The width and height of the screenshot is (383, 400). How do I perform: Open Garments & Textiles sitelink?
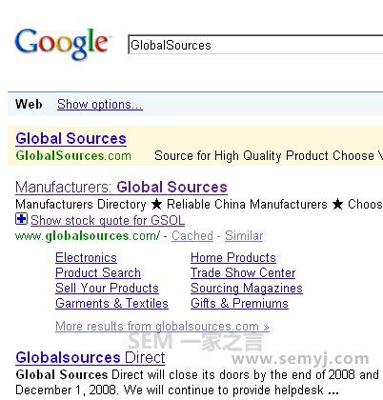coord(111,303)
